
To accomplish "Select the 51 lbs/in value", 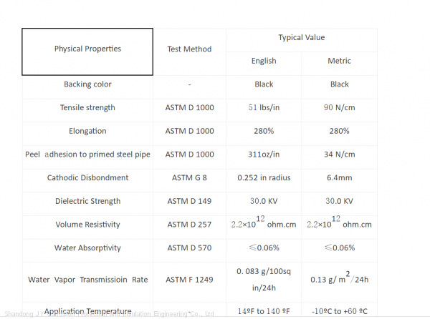I will [264, 108].
